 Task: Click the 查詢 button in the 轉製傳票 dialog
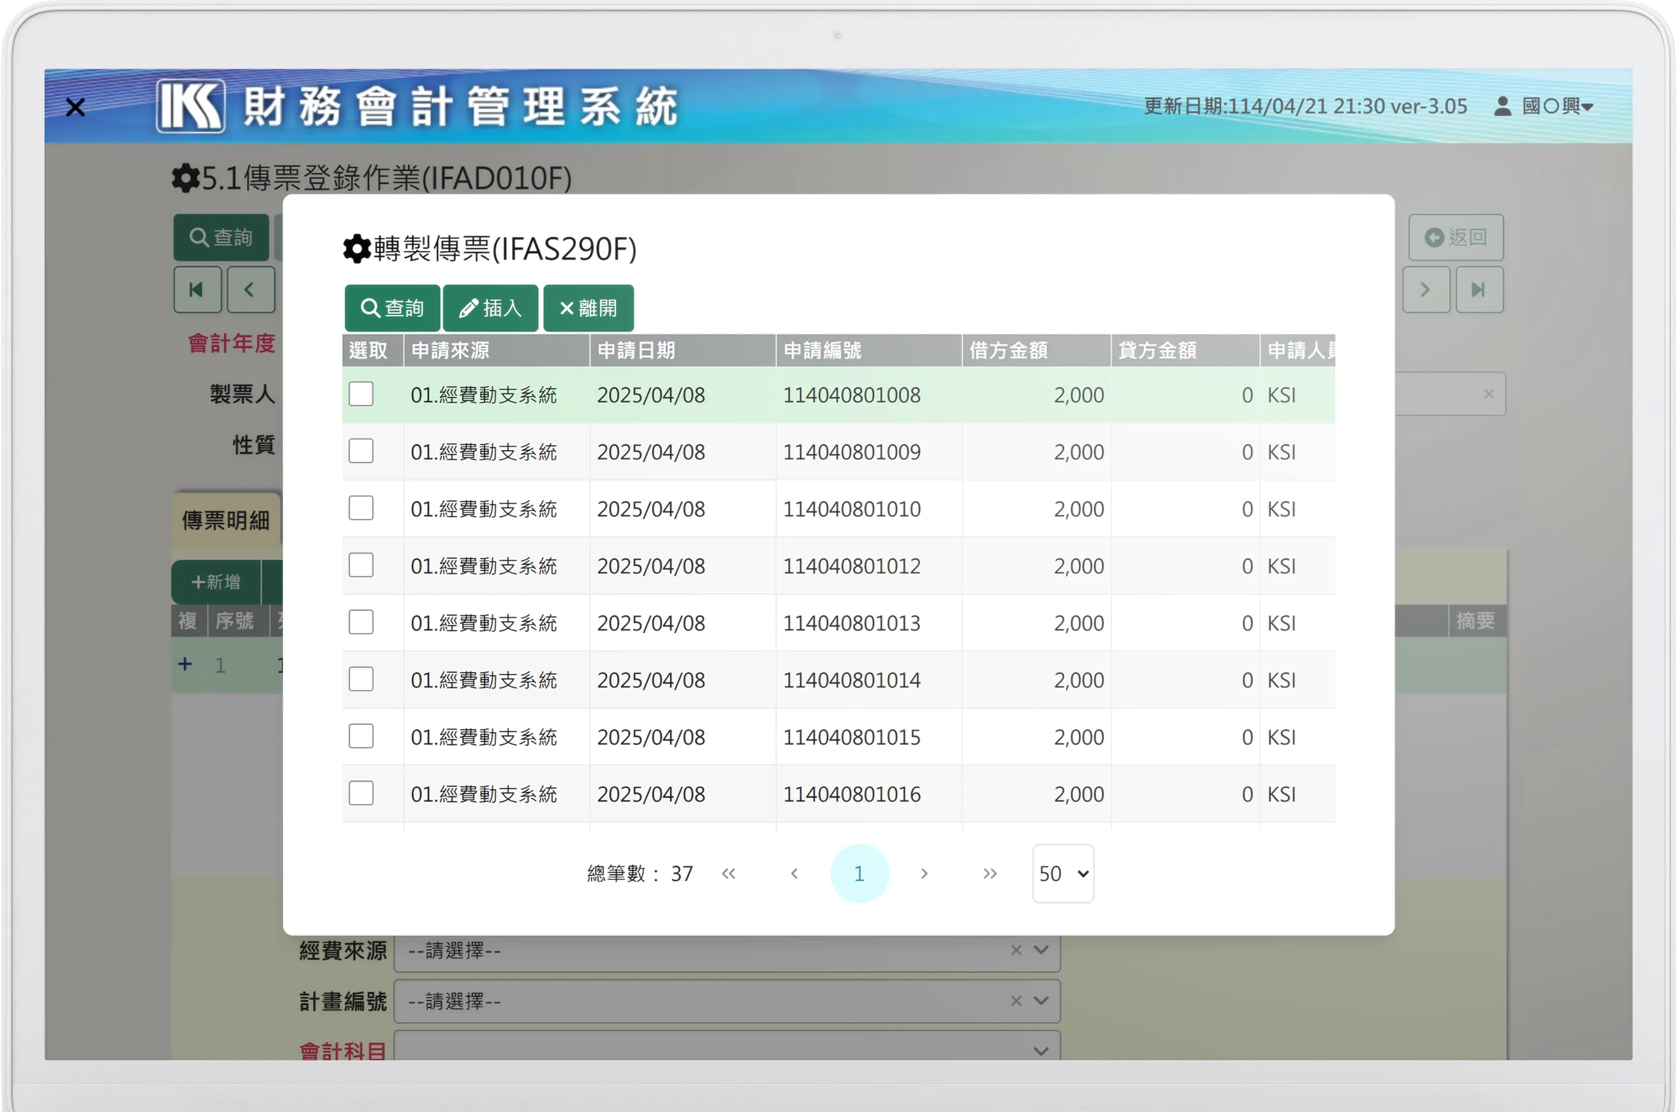click(392, 308)
